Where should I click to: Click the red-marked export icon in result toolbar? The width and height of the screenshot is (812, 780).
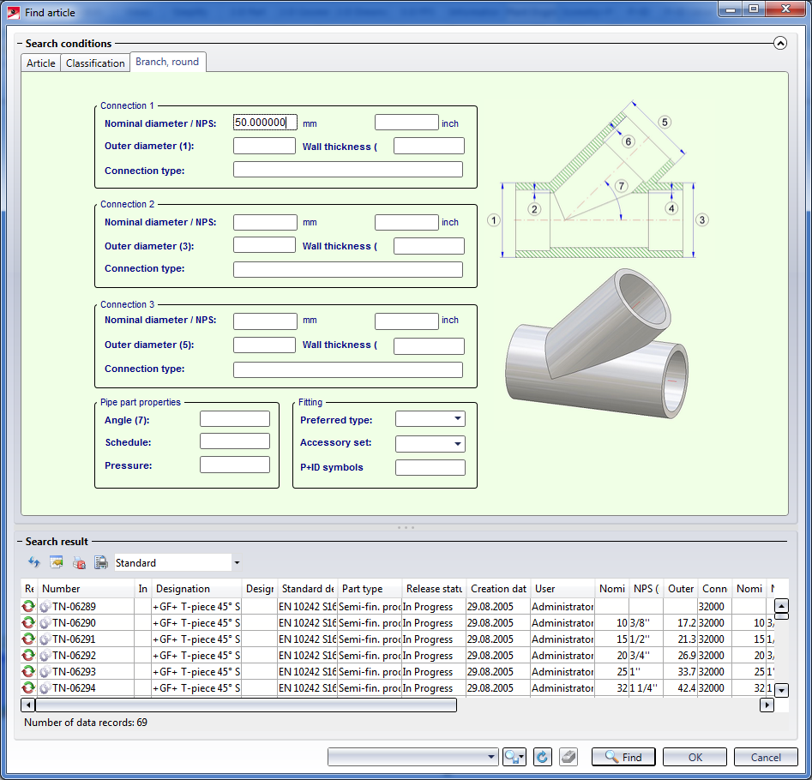79,563
